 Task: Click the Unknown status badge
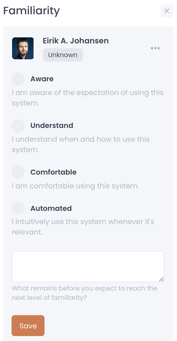click(63, 55)
